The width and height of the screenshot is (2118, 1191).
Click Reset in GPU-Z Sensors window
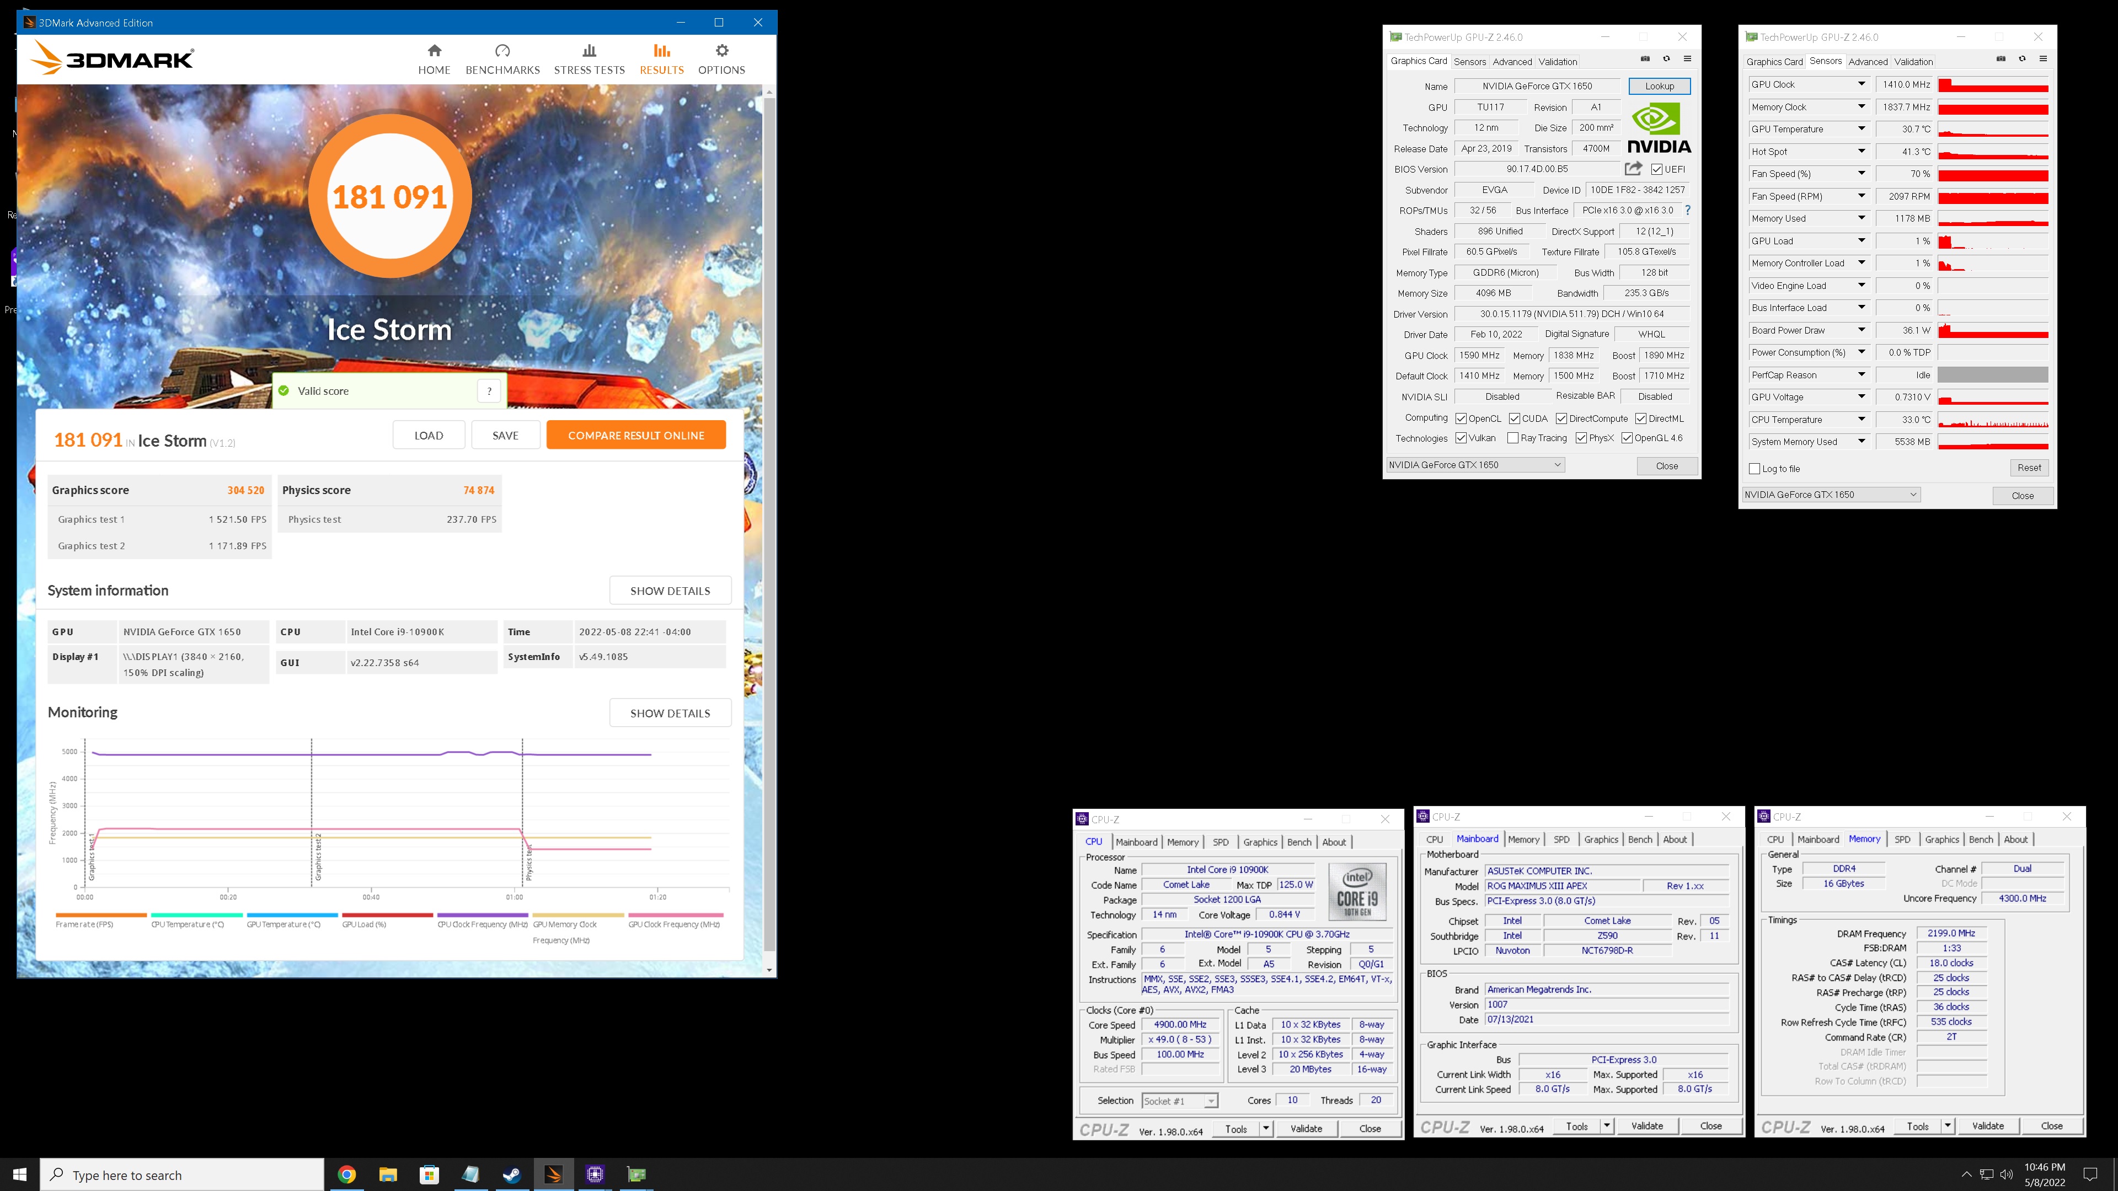pyautogui.click(x=2029, y=468)
